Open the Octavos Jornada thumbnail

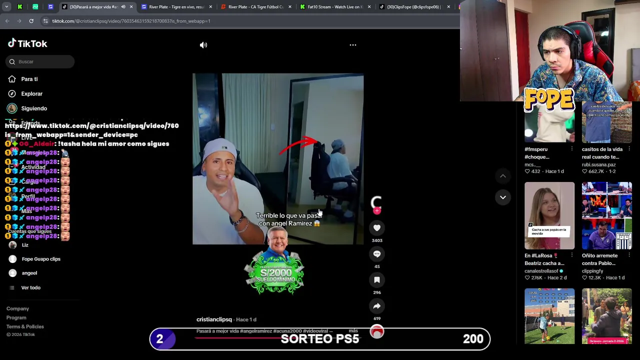(x=606, y=316)
